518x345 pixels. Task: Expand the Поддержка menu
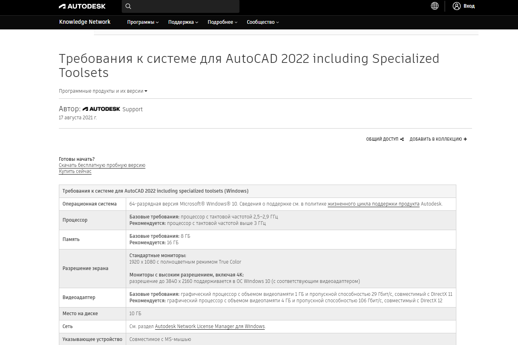pyautogui.click(x=183, y=22)
